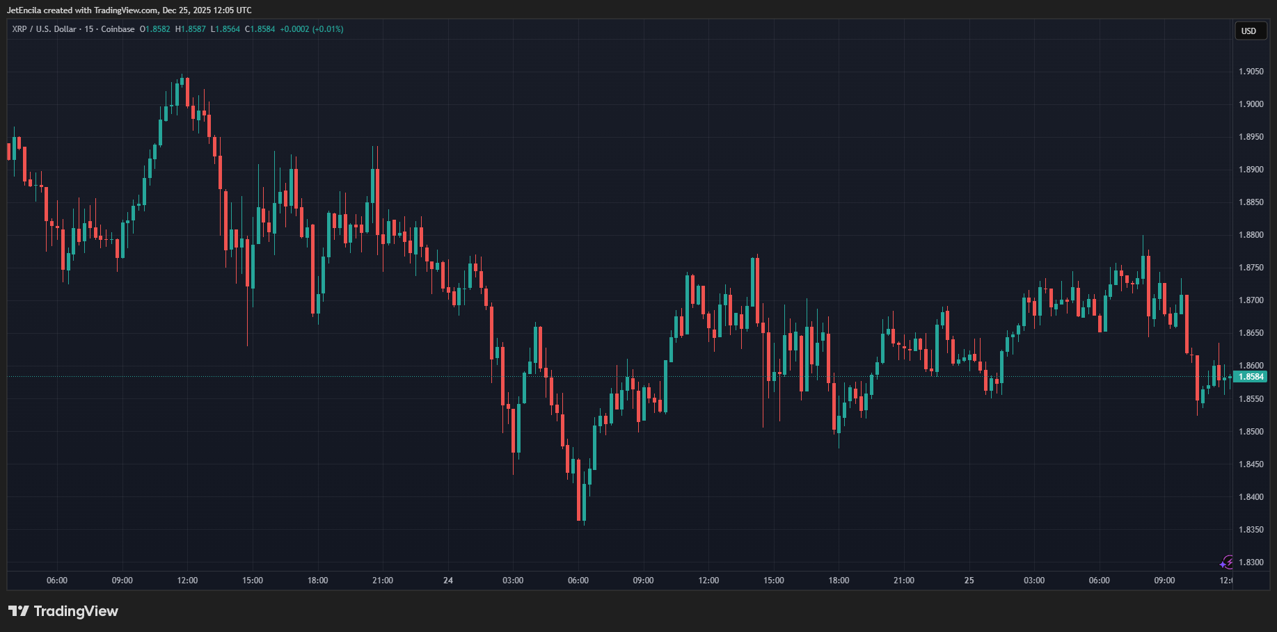Image resolution: width=1277 pixels, height=632 pixels.
Task: Click the 06:00 time label before date 24
Action: 57,581
